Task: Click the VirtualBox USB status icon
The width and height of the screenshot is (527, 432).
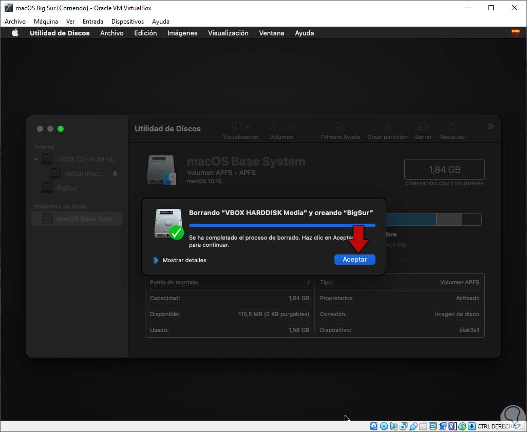Action: pyautogui.click(x=413, y=426)
